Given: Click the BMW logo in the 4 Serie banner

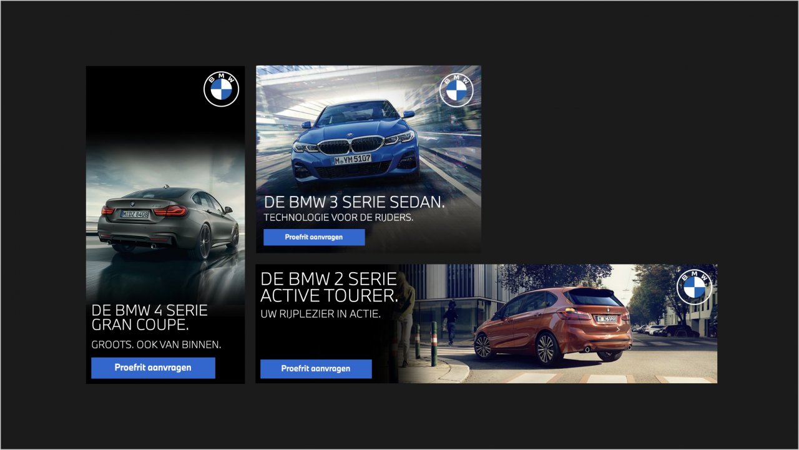Looking at the screenshot, I should [x=221, y=90].
